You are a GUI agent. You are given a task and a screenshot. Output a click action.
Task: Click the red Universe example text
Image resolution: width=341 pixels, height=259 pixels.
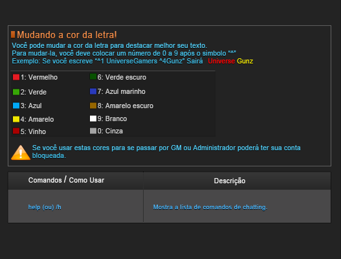click(221, 61)
